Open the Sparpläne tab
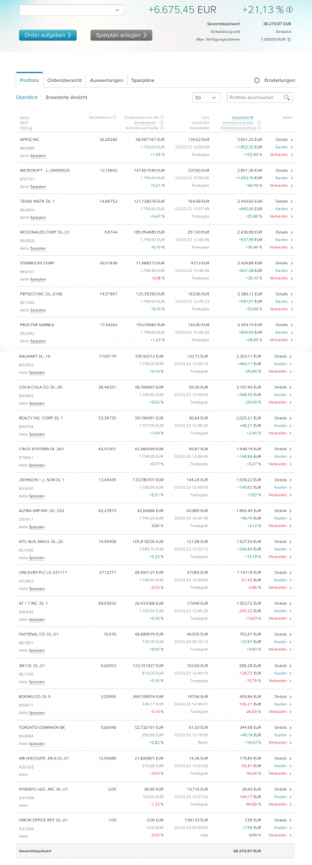Viewport: 312px width, 865px height. 143,80
